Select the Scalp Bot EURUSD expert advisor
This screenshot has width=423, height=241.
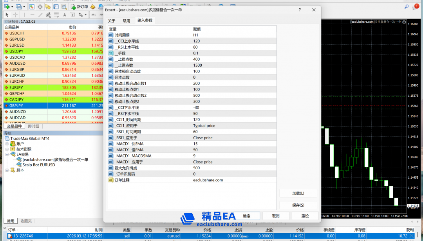[x=38, y=165]
